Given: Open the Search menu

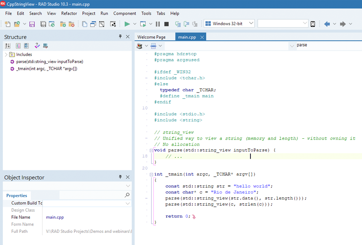Looking at the screenshot, I should [36, 13].
